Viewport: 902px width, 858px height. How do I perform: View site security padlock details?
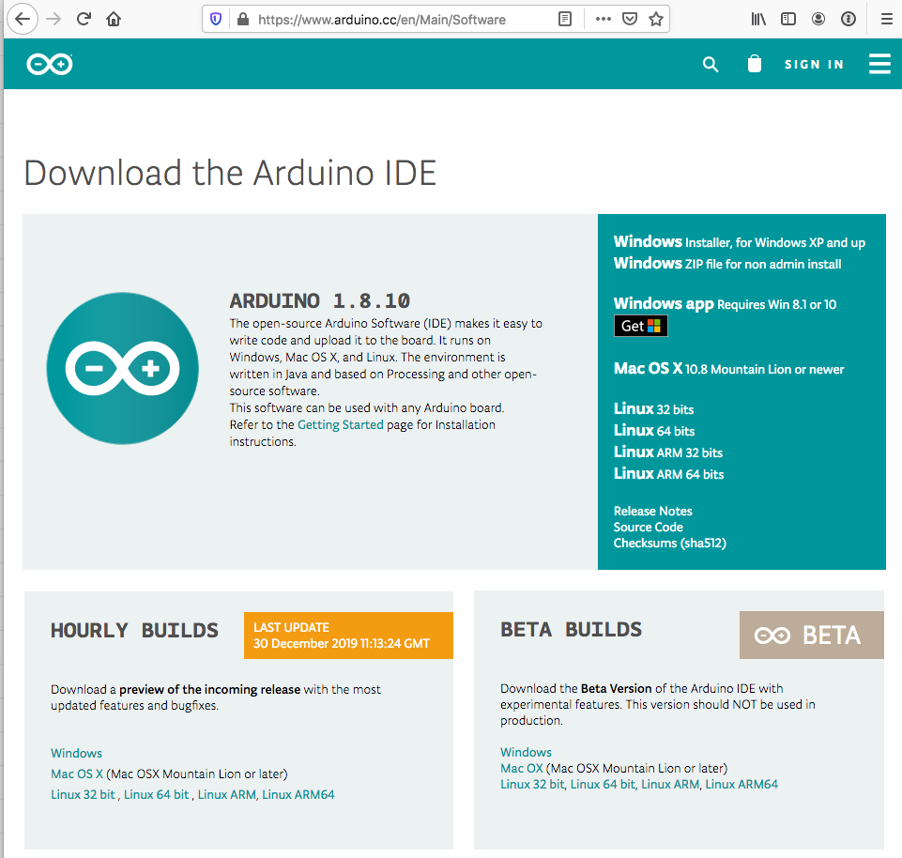[x=243, y=20]
